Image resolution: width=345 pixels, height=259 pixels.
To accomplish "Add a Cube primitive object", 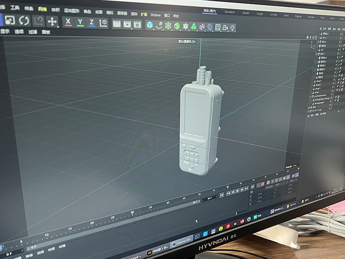I will [150, 25].
